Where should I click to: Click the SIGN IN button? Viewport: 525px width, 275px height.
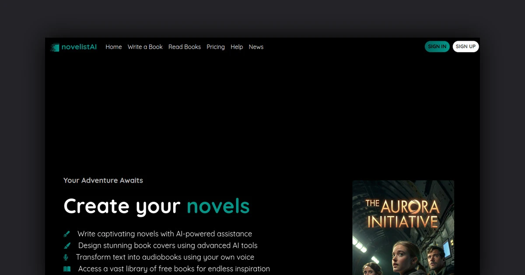tap(437, 46)
